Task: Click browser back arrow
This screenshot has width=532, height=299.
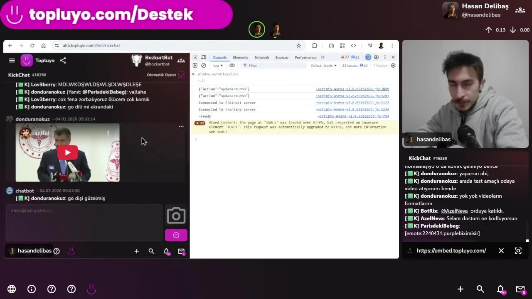Action: pyautogui.click(x=10, y=46)
